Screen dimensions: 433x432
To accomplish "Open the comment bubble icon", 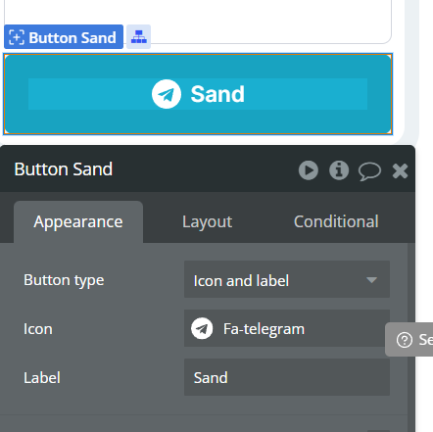I will click(x=369, y=170).
